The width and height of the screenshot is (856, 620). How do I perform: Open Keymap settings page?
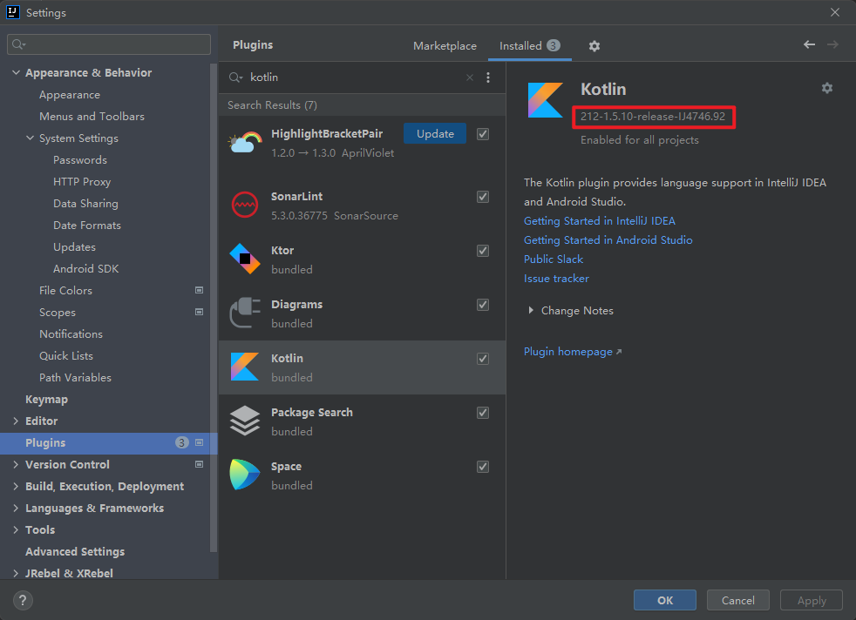click(x=46, y=399)
